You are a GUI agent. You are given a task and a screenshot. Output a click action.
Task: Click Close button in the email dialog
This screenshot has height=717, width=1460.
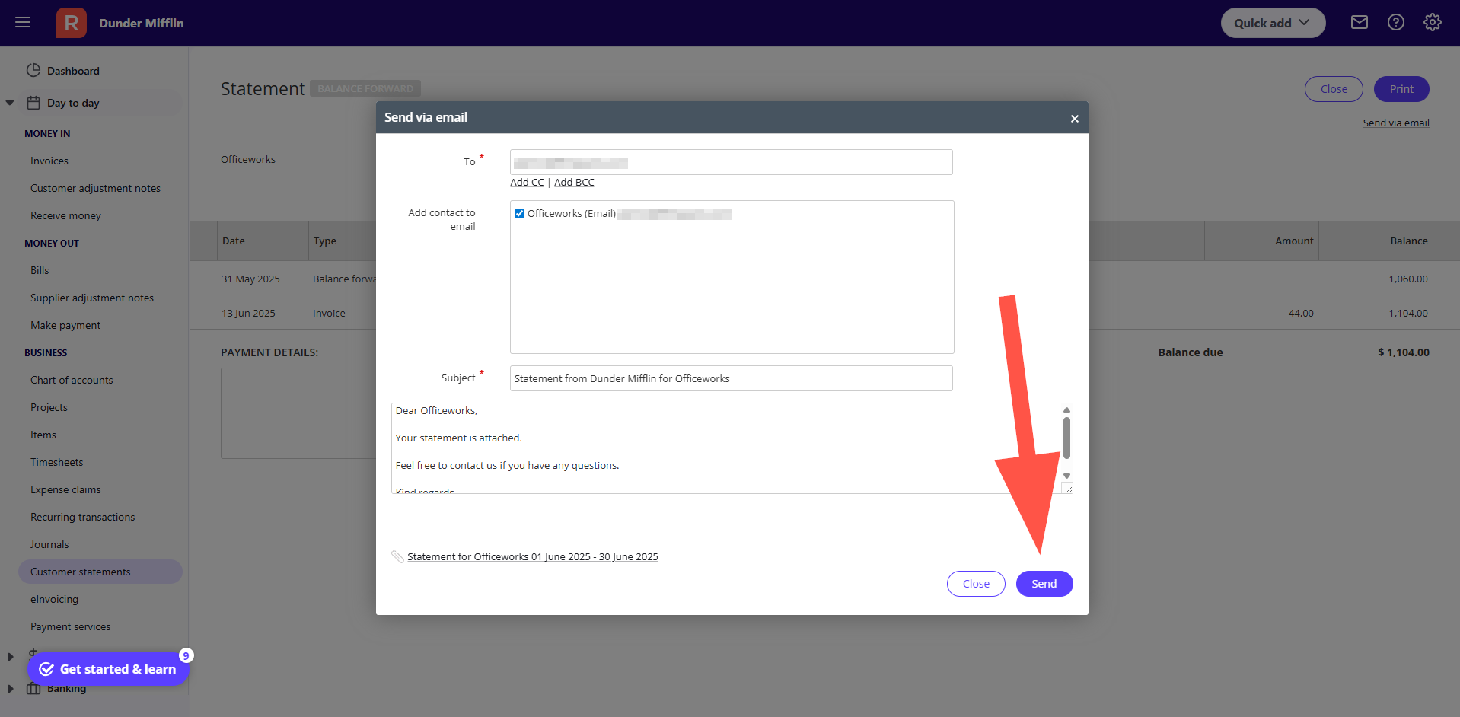(x=976, y=584)
